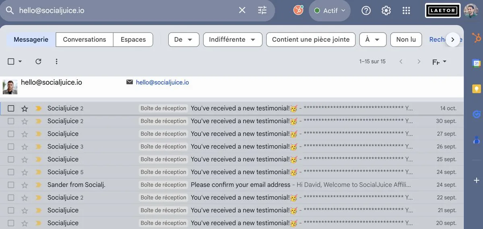Get add-ons with the plus icon
Image resolution: width=483 pixels, height=229 pixels.
pyautogui.click(x=477, y=180)
